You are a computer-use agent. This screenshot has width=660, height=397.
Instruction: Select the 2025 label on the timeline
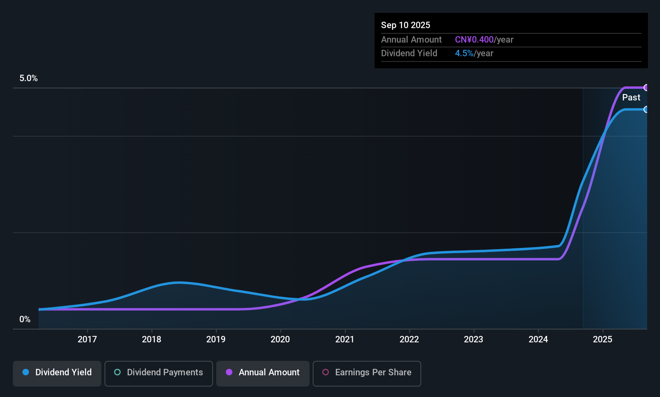pyautogui.click(x=603, y=339)
